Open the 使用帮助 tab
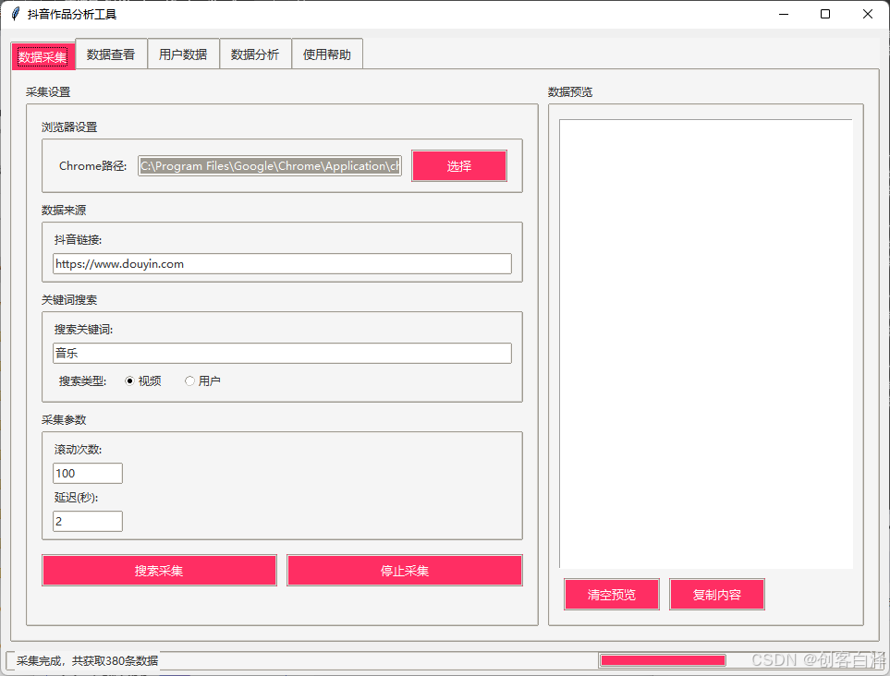Image resolution: width=890 pixels, height=676 pixels. pos(327,54)
